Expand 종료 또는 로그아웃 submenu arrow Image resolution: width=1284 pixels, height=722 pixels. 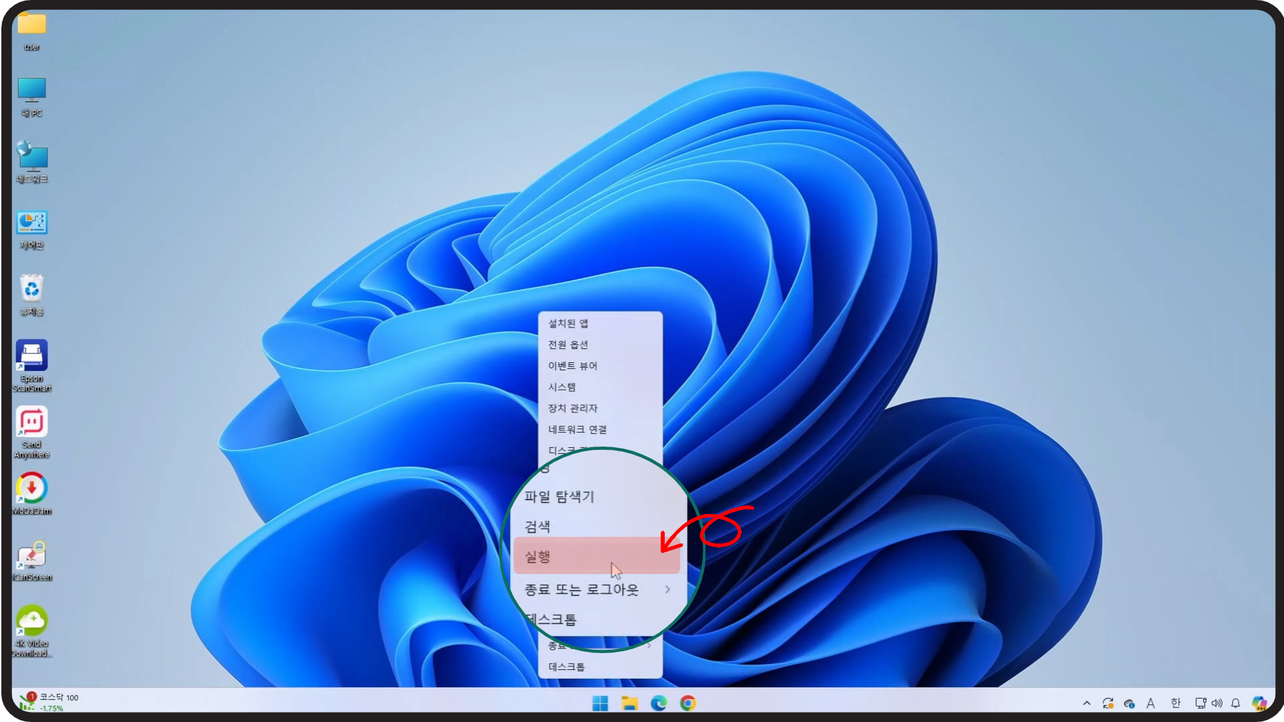[x=667, y=590]
